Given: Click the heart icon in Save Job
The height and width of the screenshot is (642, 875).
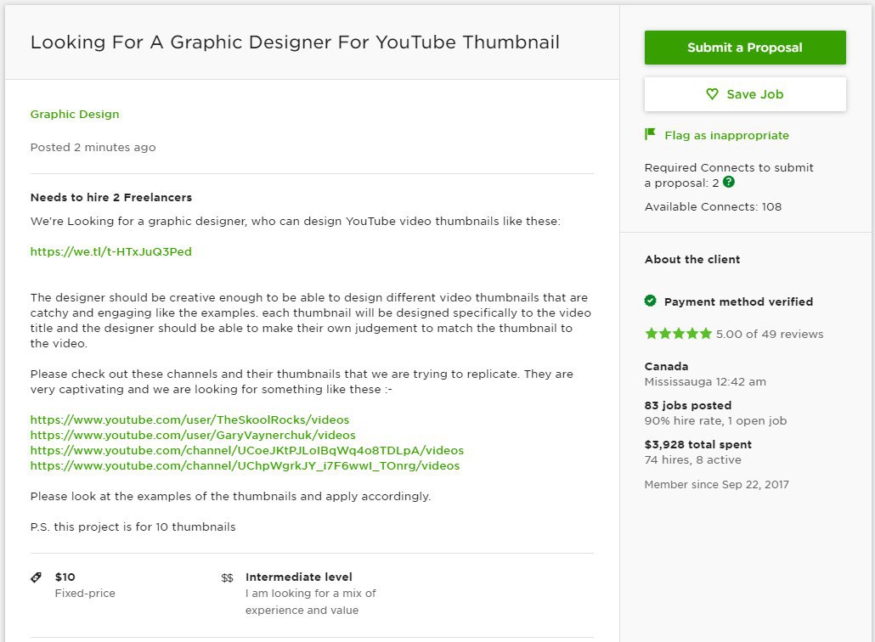Looking at the screenshot, I should pos(712,93).
